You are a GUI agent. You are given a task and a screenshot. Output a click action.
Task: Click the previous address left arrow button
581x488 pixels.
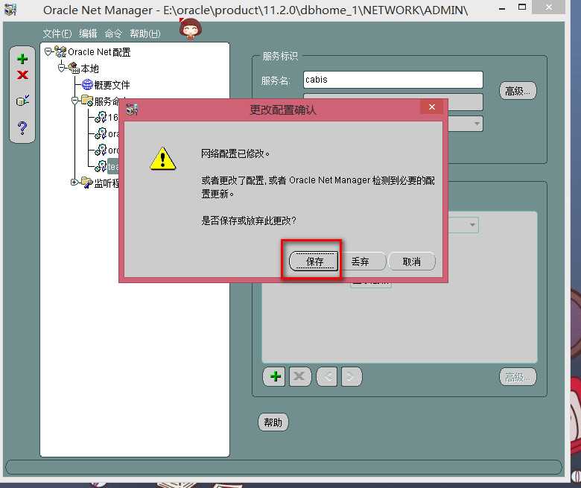tap(327, 376)
